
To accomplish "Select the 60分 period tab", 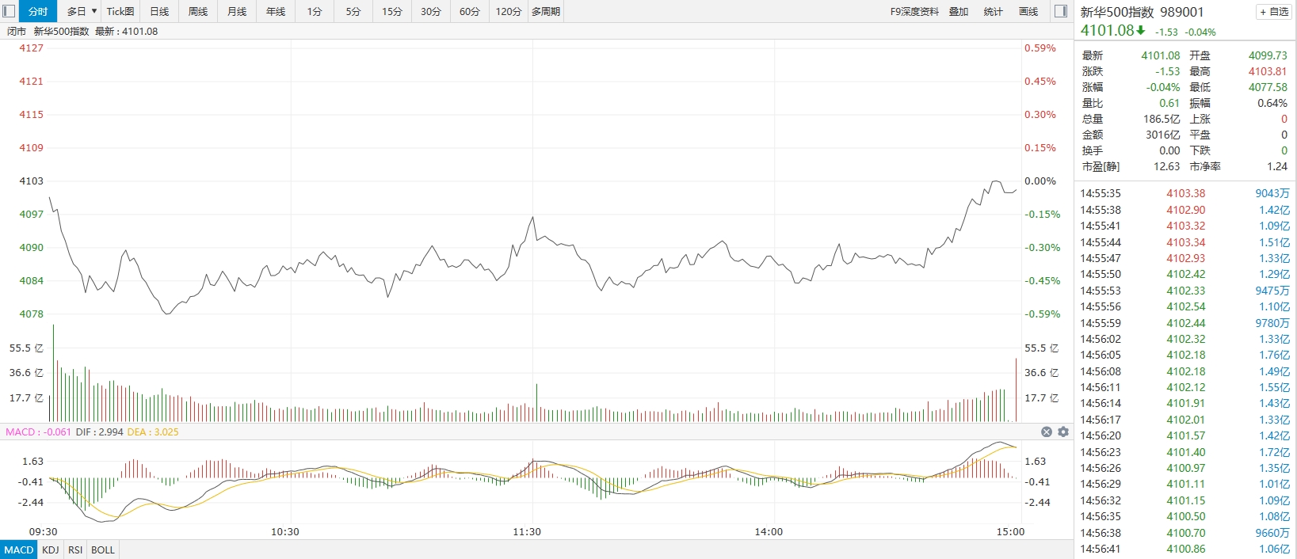I will (x=470, y=12).
